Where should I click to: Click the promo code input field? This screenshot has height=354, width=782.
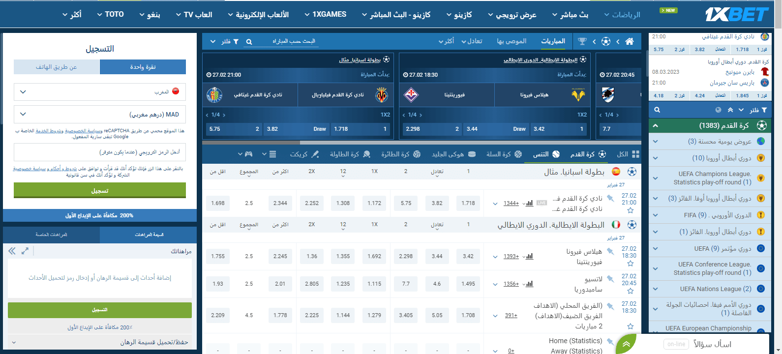point(100,152)
